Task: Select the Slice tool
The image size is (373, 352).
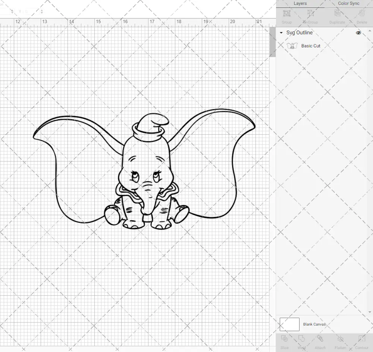Action: [x=284, y=341]
